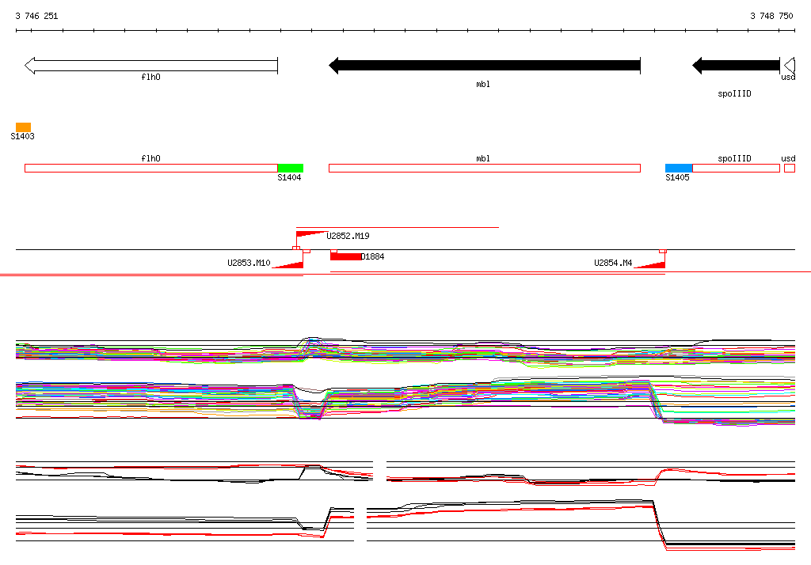
Task: Select the blue S1405 segment block
Action: 679,168
